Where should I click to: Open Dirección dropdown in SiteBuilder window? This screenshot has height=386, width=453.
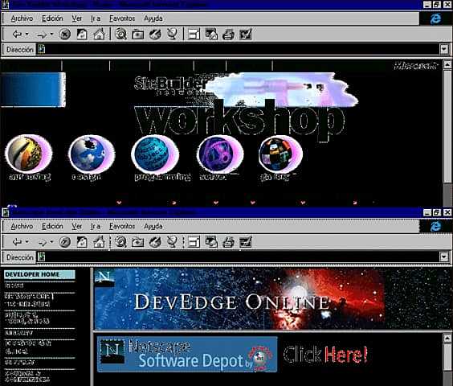(x=444, y=49)
